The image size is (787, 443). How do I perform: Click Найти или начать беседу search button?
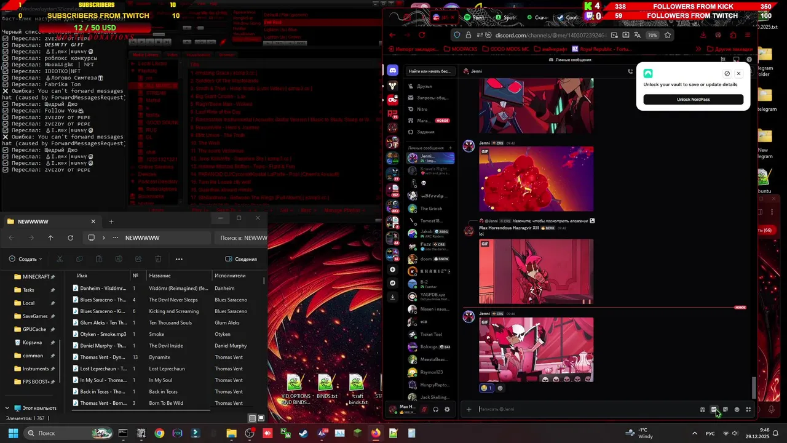point(430,71)
